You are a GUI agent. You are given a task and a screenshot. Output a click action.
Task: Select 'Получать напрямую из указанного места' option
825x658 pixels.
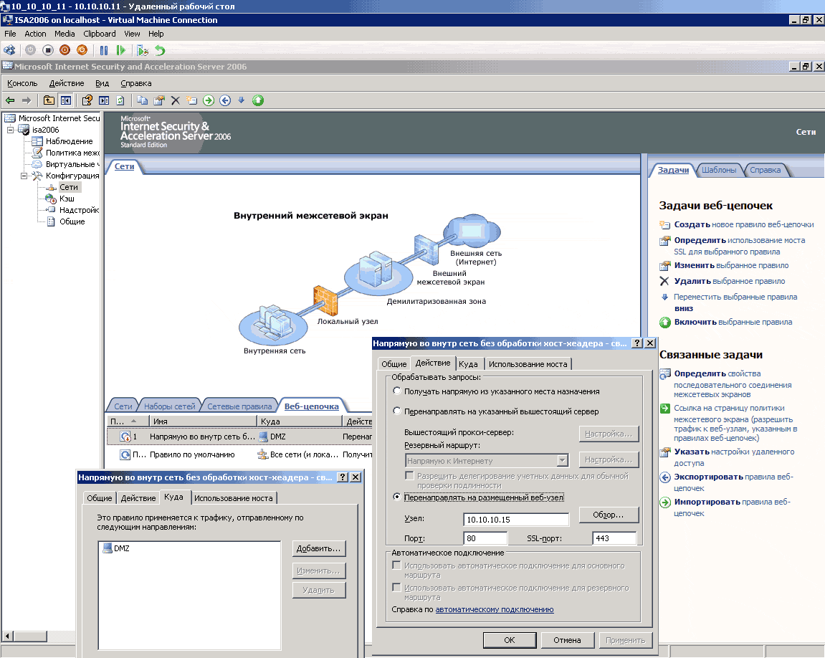[397, 391]
